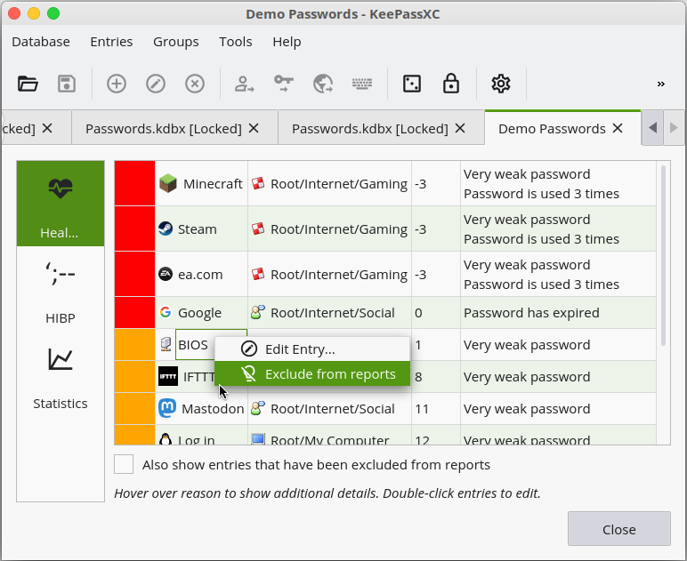Click Mastodon's Social group icon

point(258,408)
